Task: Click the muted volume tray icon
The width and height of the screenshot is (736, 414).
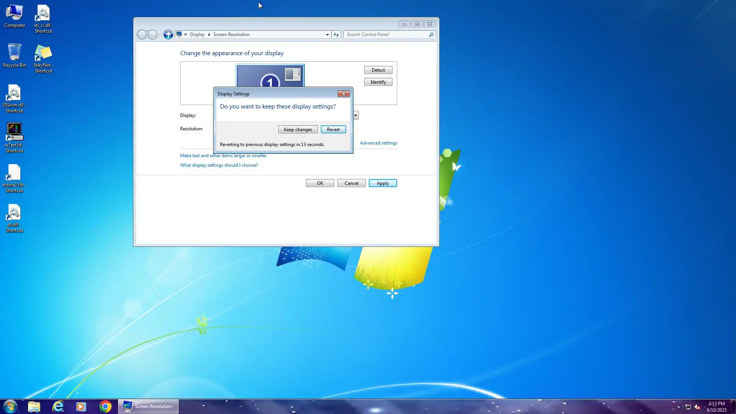Action: click(x=697, y=407)
